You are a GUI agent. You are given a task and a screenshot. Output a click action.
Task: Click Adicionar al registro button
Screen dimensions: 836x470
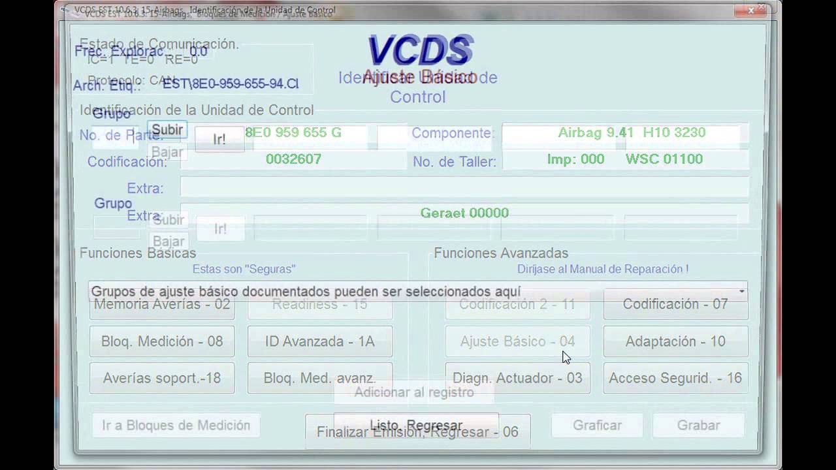point(414,392)
